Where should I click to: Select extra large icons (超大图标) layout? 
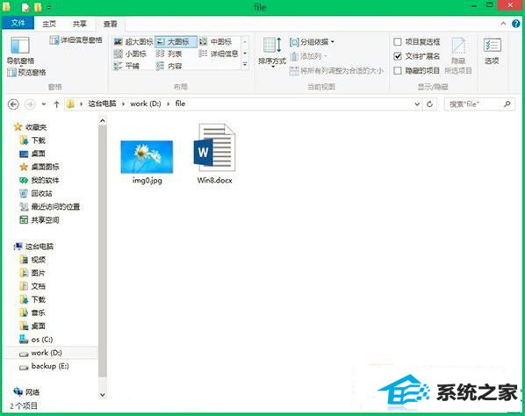(133, 42)
